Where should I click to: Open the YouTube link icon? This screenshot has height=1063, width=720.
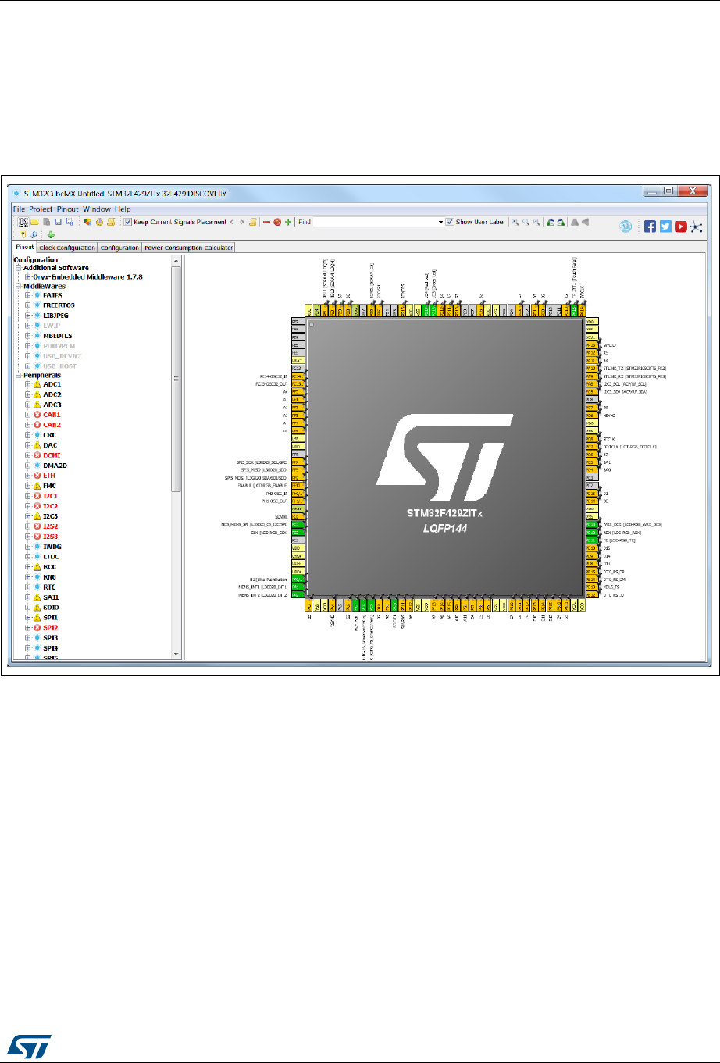(681, 226)
